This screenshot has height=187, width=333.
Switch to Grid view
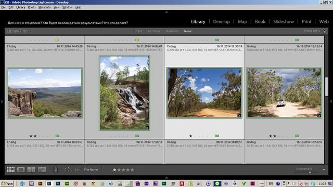pos(10,170)
